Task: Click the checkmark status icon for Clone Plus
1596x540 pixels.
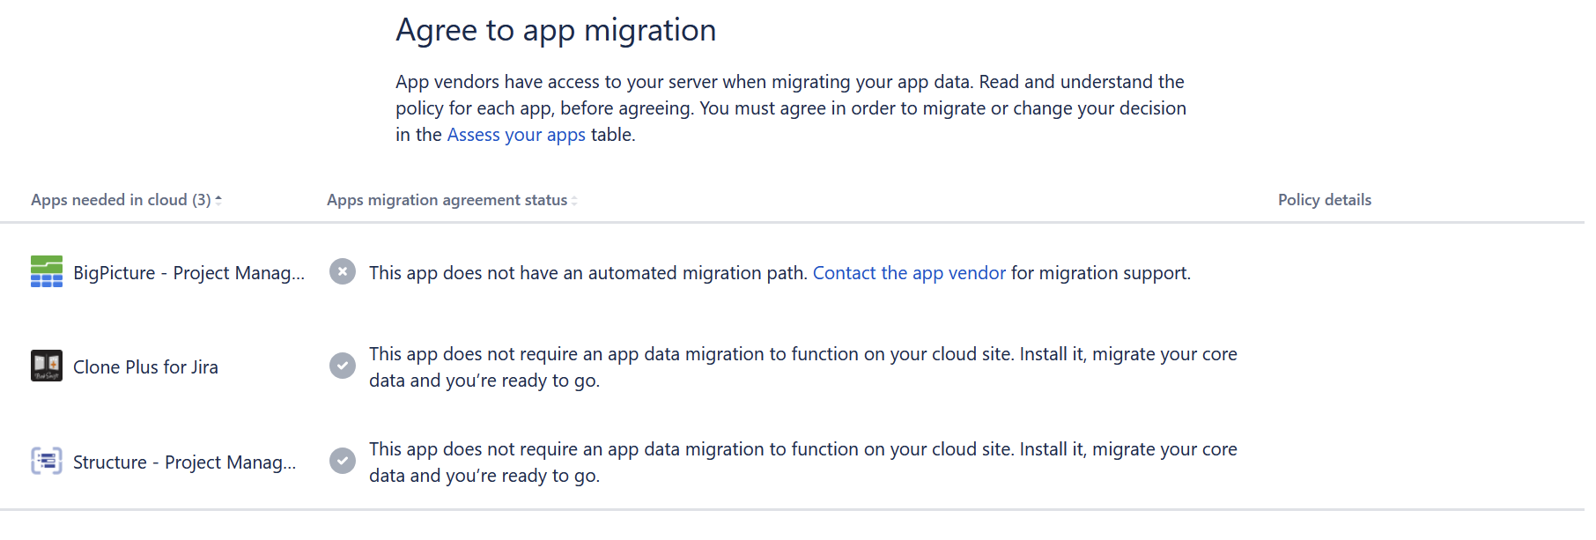Action: [x=343, y=366]
